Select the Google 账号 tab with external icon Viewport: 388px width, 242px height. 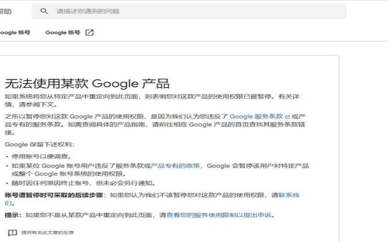pos(69,32)
